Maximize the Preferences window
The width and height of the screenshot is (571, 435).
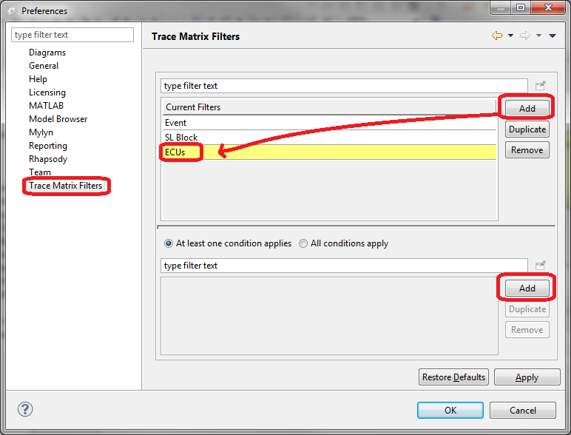click(x=521, y=7)
